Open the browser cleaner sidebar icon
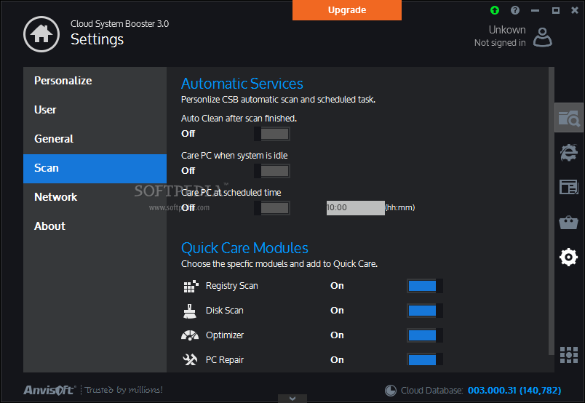 [568, 152]
